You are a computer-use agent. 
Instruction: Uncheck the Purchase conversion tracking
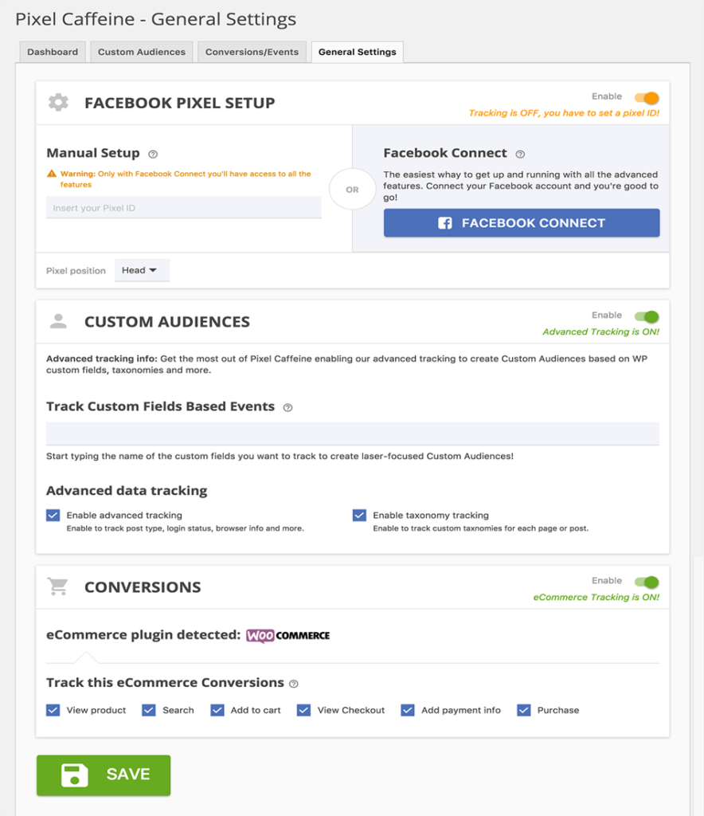point(524,710)
